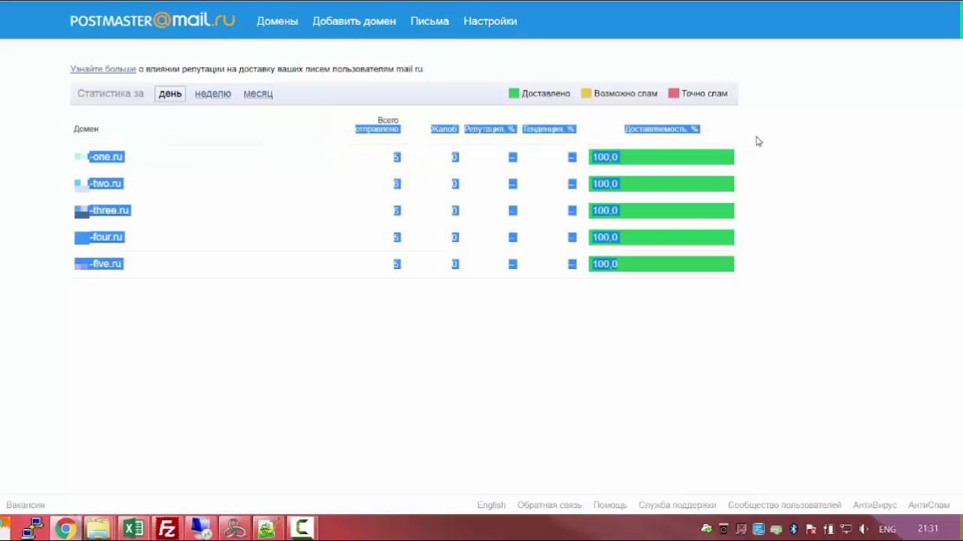Click the complaints count for -four.ru

tap(455, 237)
